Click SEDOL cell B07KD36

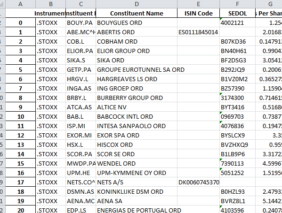coord(237,41)
